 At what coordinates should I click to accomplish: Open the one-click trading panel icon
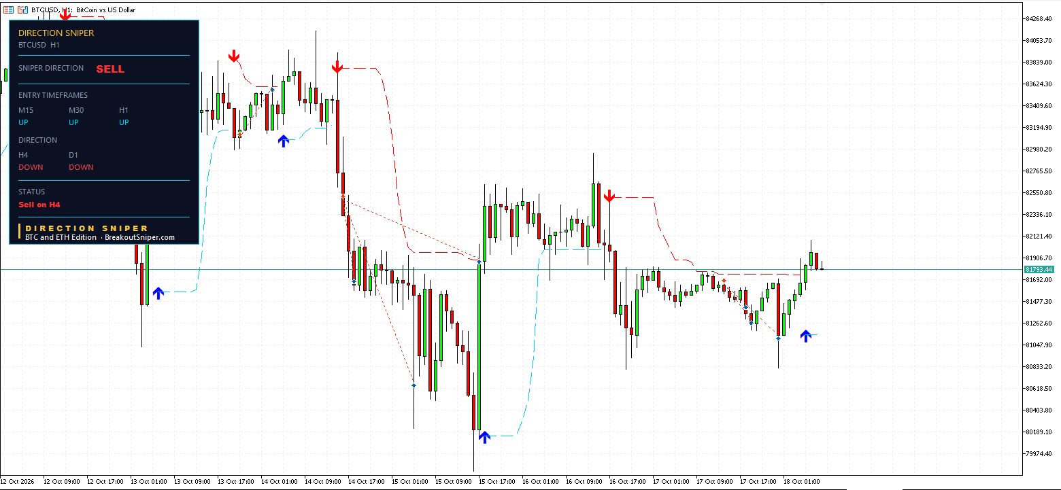coord(9,10)
